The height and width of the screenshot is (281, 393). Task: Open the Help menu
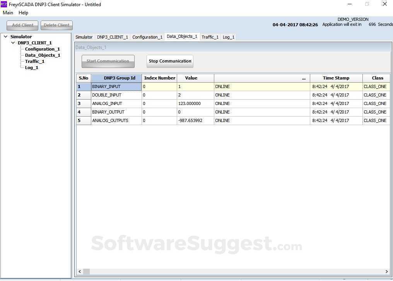23,12
